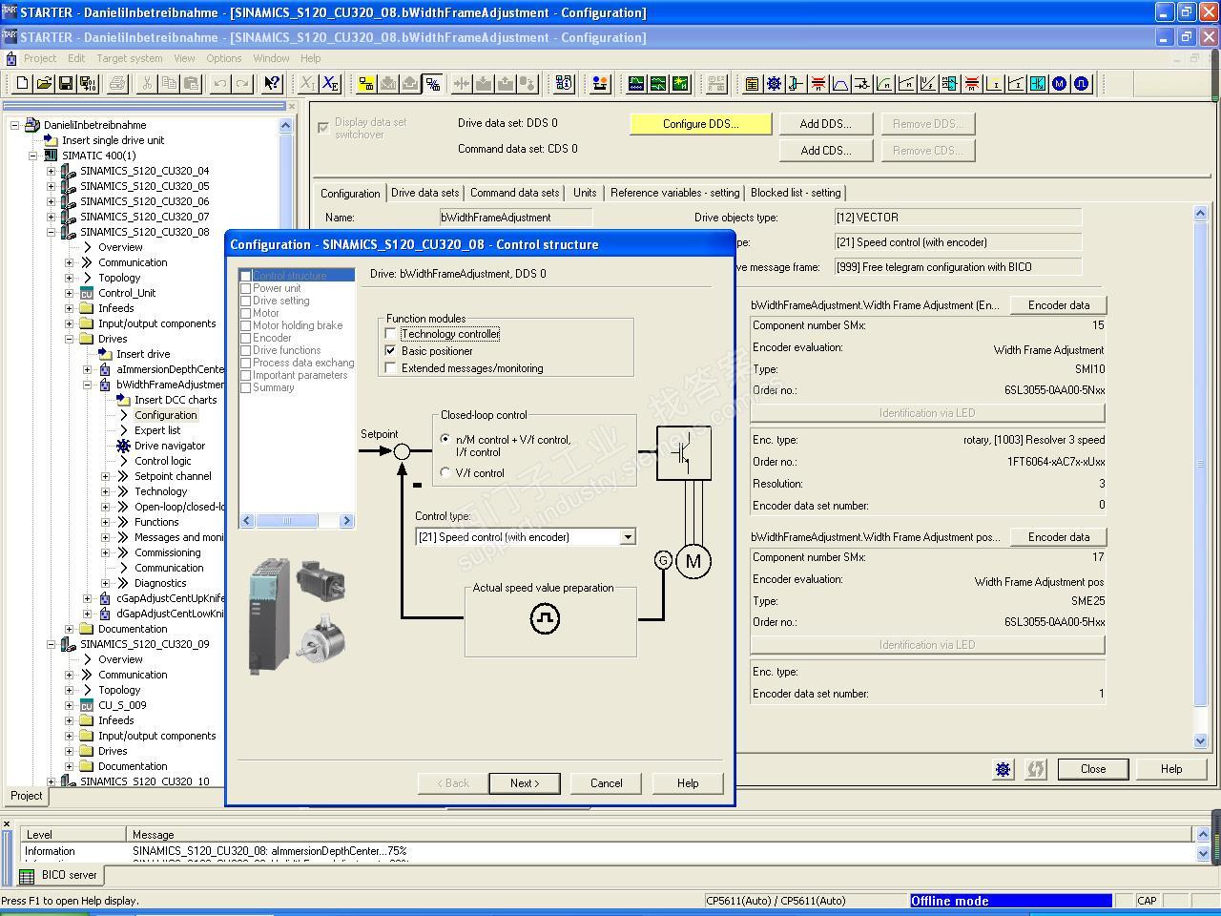Screen dimensions: 1221x916
Task: Toggle the Encoder wizard step checkbox
Action: click(x=245, y=338)
